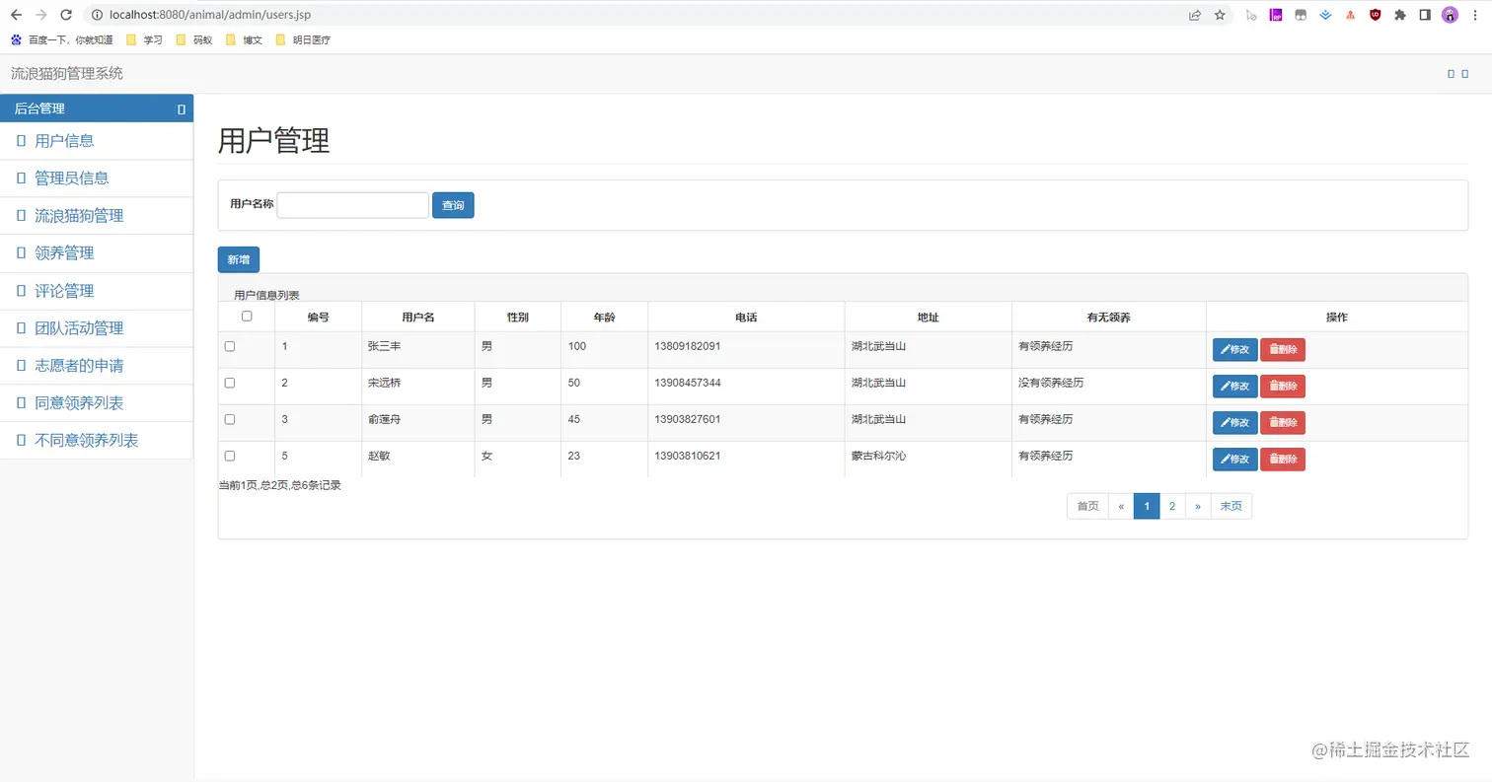
Task: Click the 用户名 column header
Action: click(x=418, y=318)
